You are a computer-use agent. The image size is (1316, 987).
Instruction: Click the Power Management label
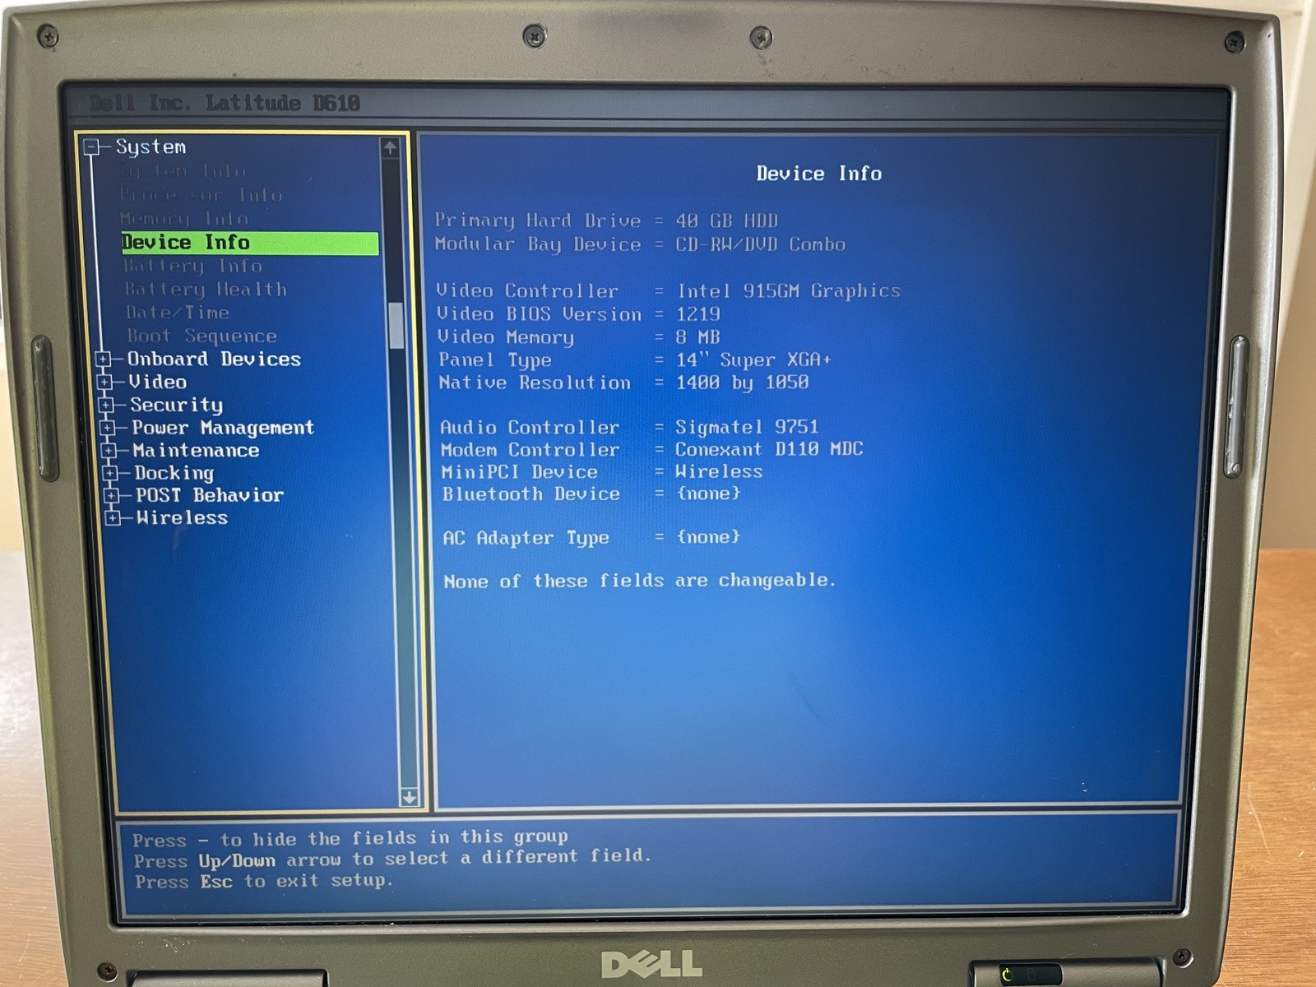223,428
